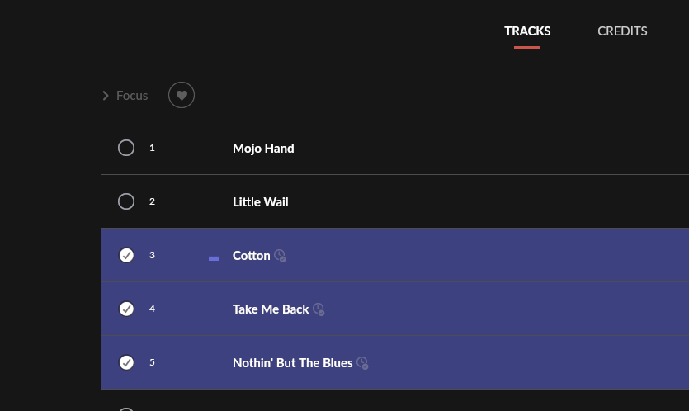Click the Little Wail track title
This screenshot has width=689, height=411.
coord(260,201)
